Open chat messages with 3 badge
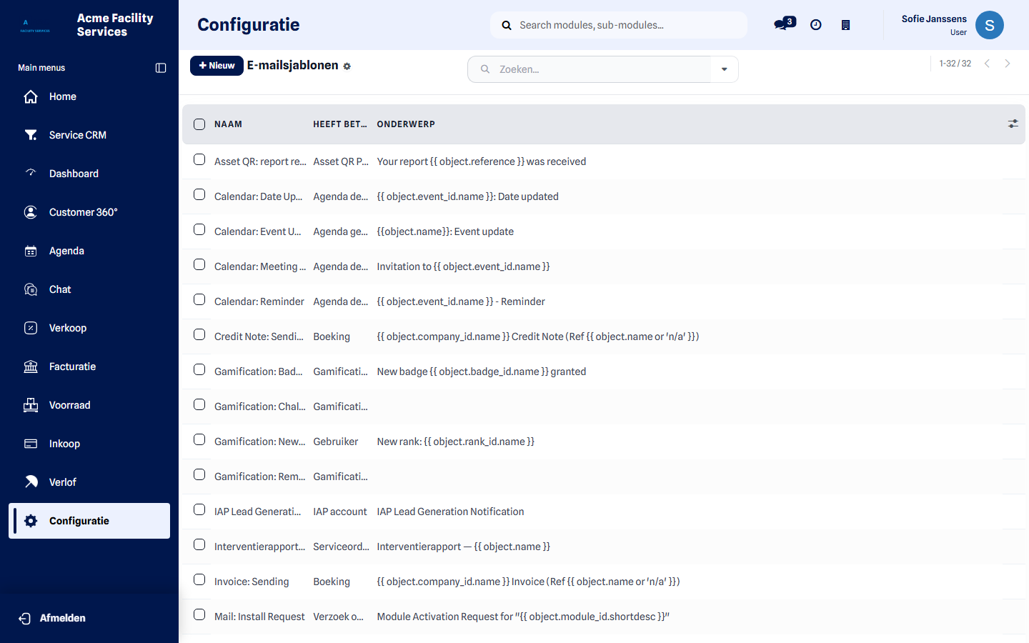This screenshot has height=643, width=1029. tap(785, 24)
